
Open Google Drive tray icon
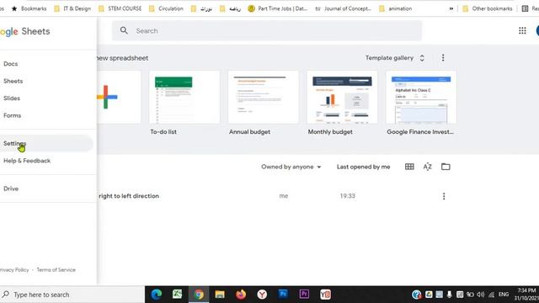429,295
